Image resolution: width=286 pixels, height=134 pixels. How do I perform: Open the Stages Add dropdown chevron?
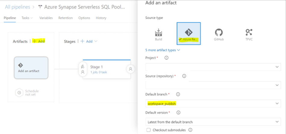(x=96, y=41)
